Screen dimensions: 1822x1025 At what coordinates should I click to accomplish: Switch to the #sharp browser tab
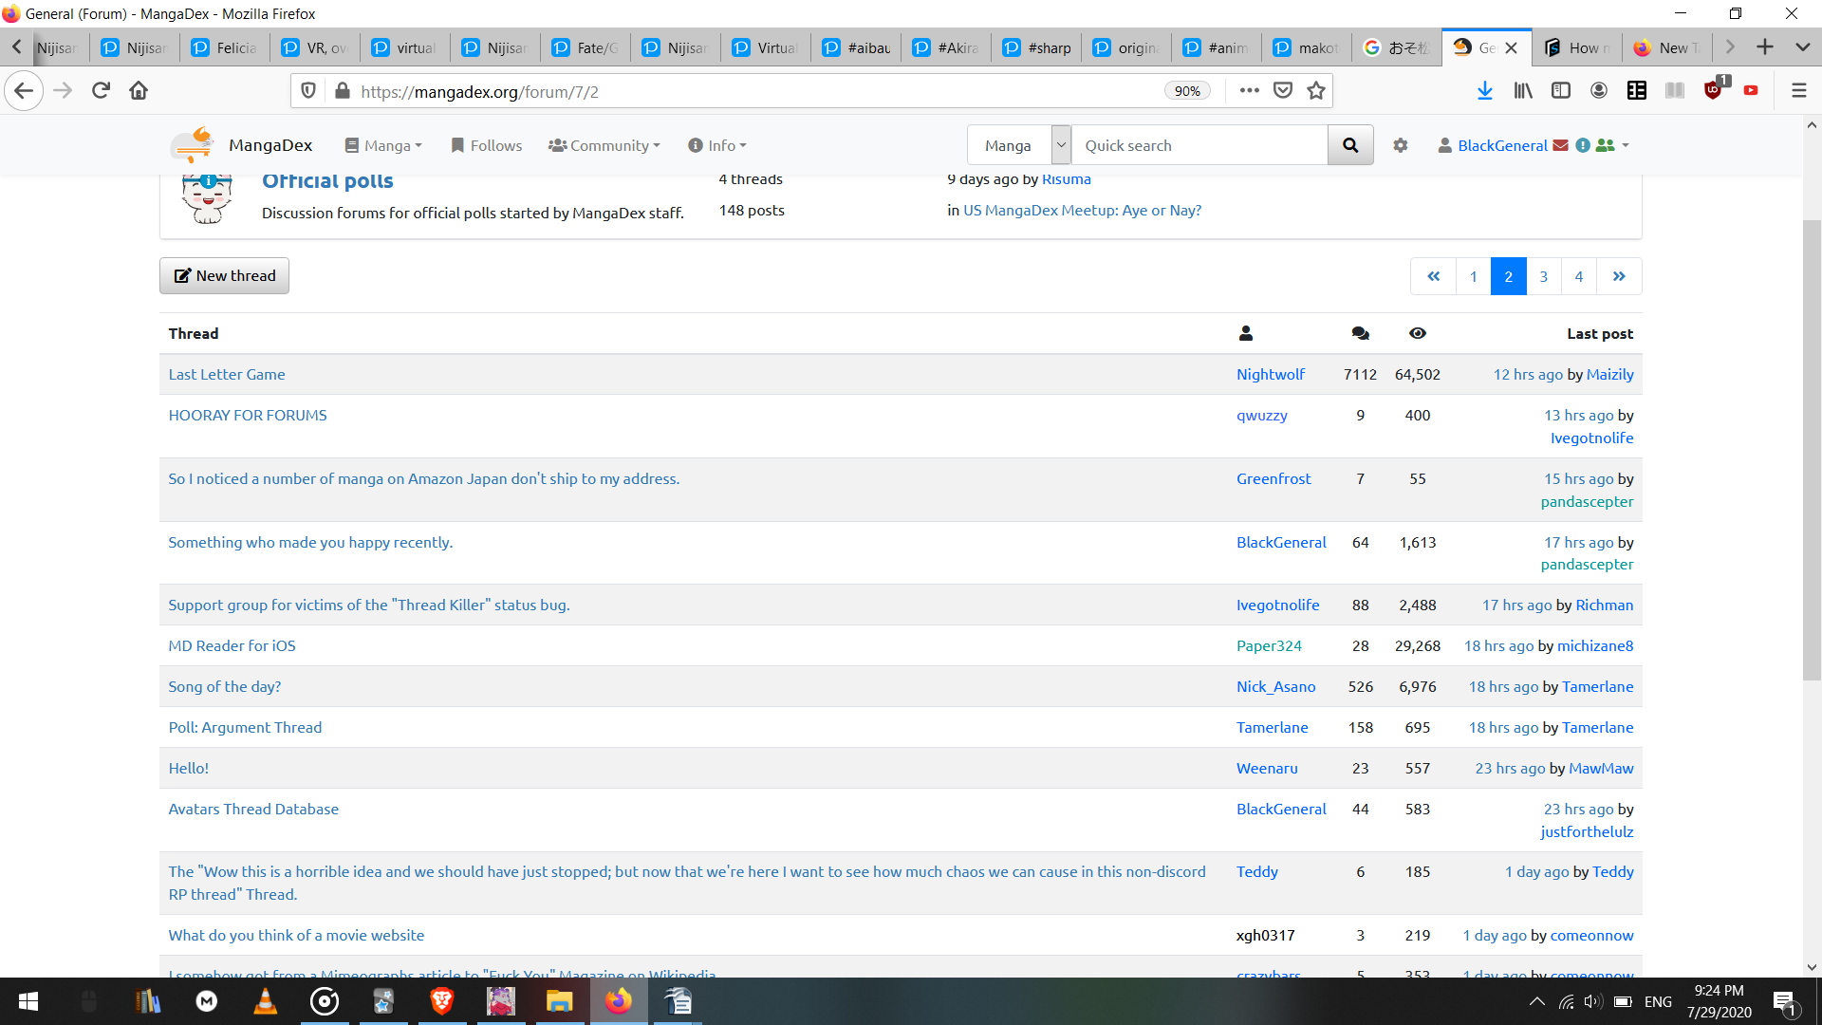tap(1038, 47)
